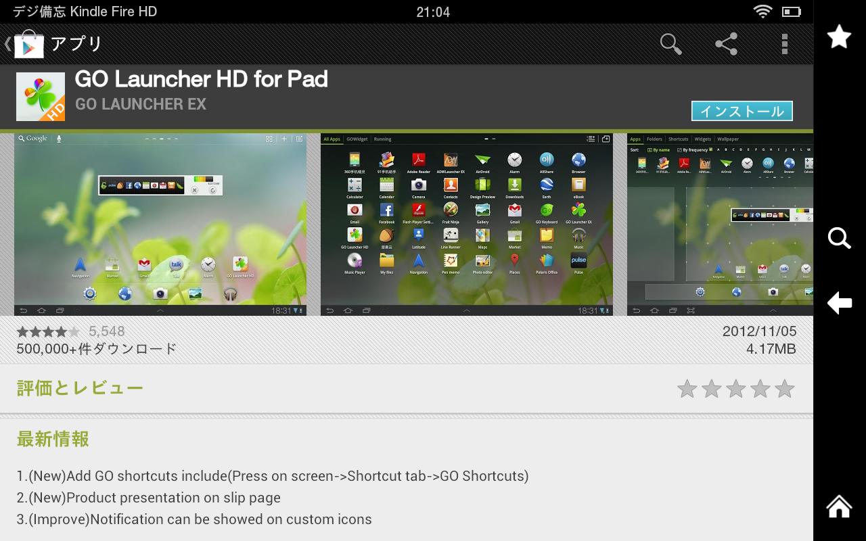
Task: Tap the 2012/11/05 update date
Action: coord(759,331)
